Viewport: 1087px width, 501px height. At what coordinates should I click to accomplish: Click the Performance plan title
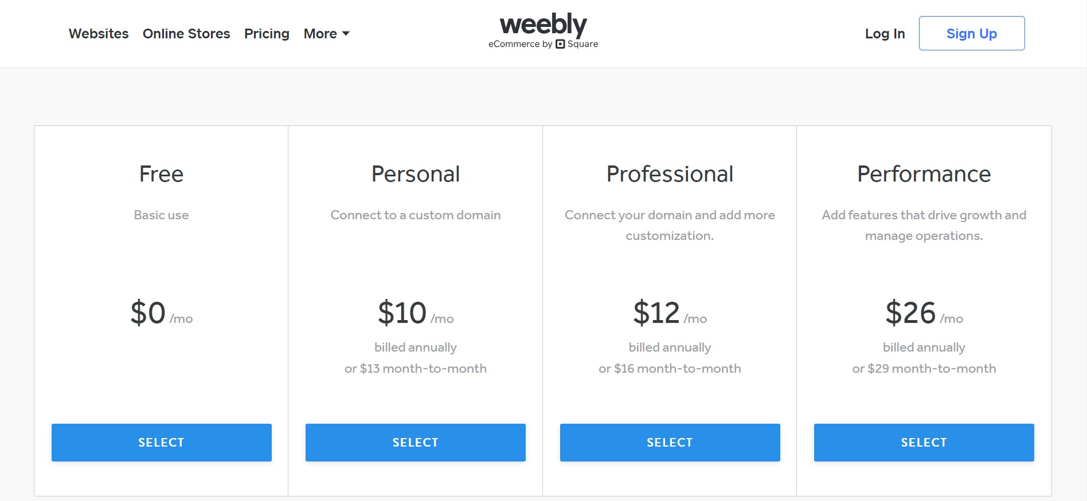[924, 174]
